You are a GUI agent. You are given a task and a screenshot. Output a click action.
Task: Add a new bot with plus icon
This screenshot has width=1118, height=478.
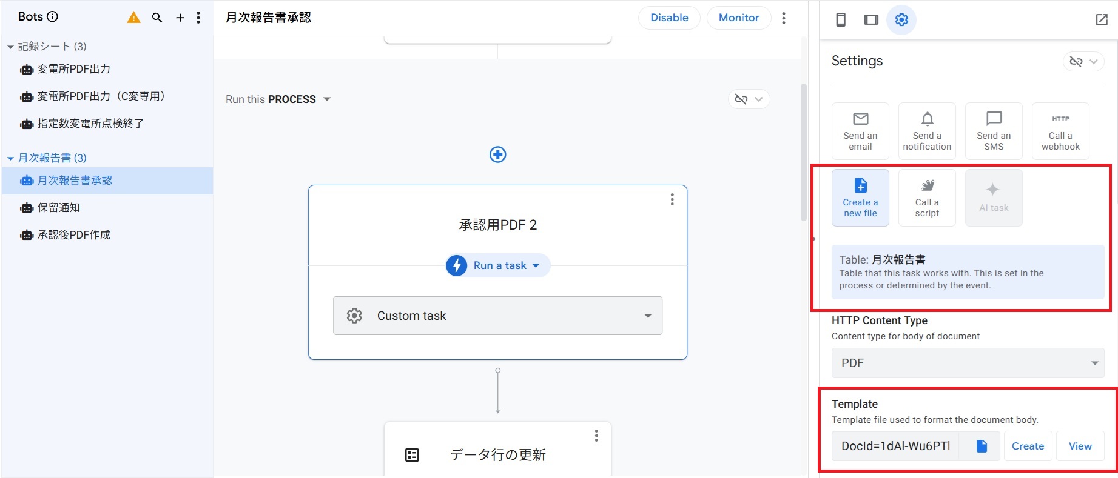pos(180,18)
